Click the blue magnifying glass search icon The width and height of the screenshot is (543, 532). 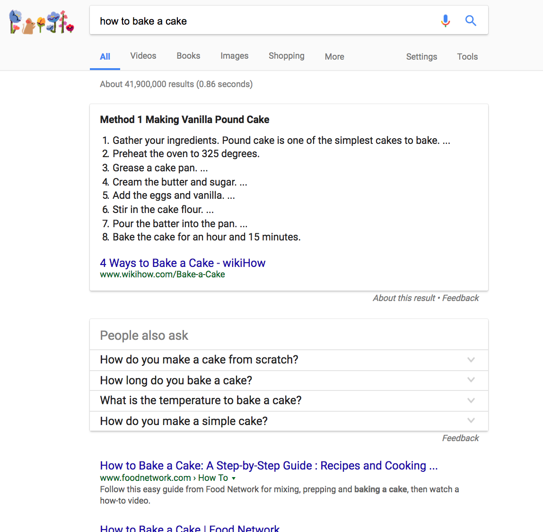point(471,21)
